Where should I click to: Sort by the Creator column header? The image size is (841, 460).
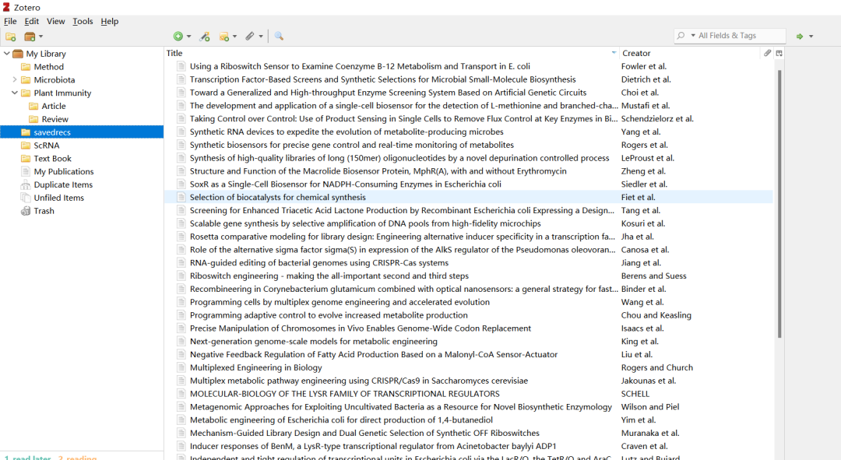pos(691,53)
